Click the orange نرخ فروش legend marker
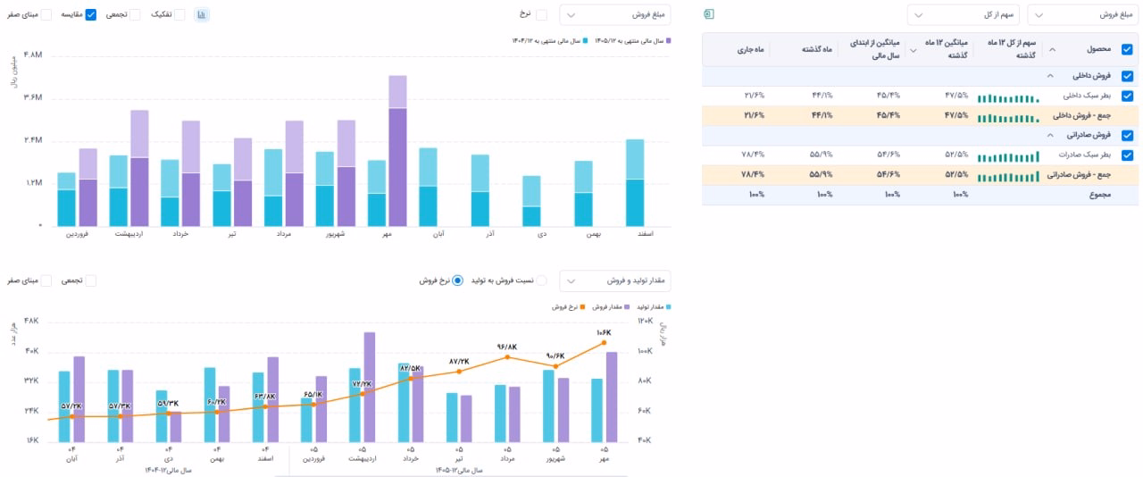The image size is (1143, 477). [x=582, y=306]
